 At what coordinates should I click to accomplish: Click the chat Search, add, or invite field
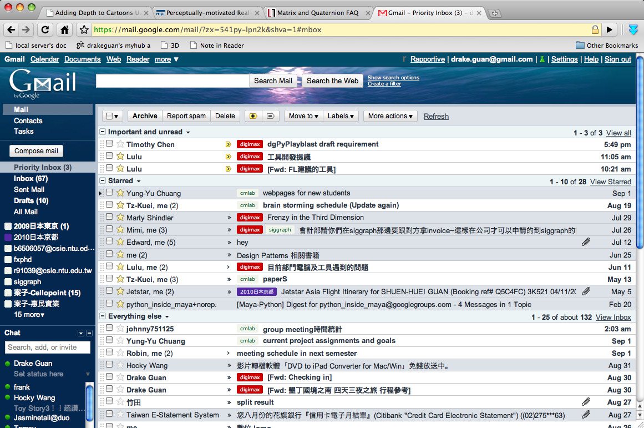pyautogui.click(x=48, y=348)
